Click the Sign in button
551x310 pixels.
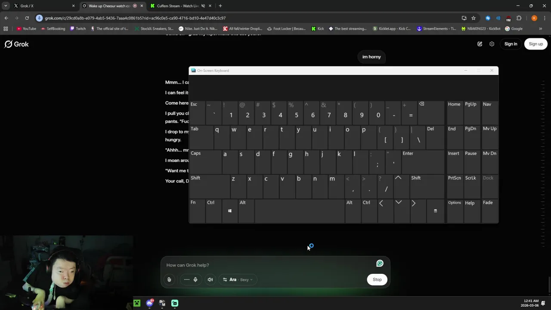click(x=511, y=44)
